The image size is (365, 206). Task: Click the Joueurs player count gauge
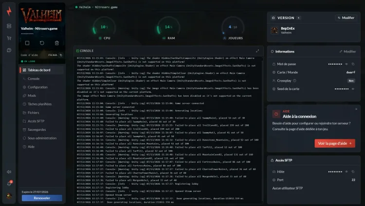pyautogui.click(x=233, y=29)
